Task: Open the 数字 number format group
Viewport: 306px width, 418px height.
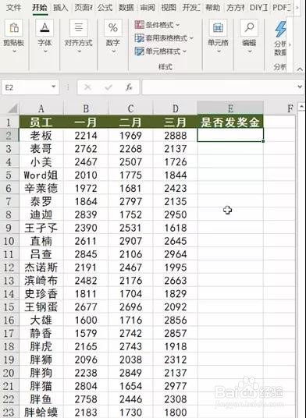Action: pos(113,36)
